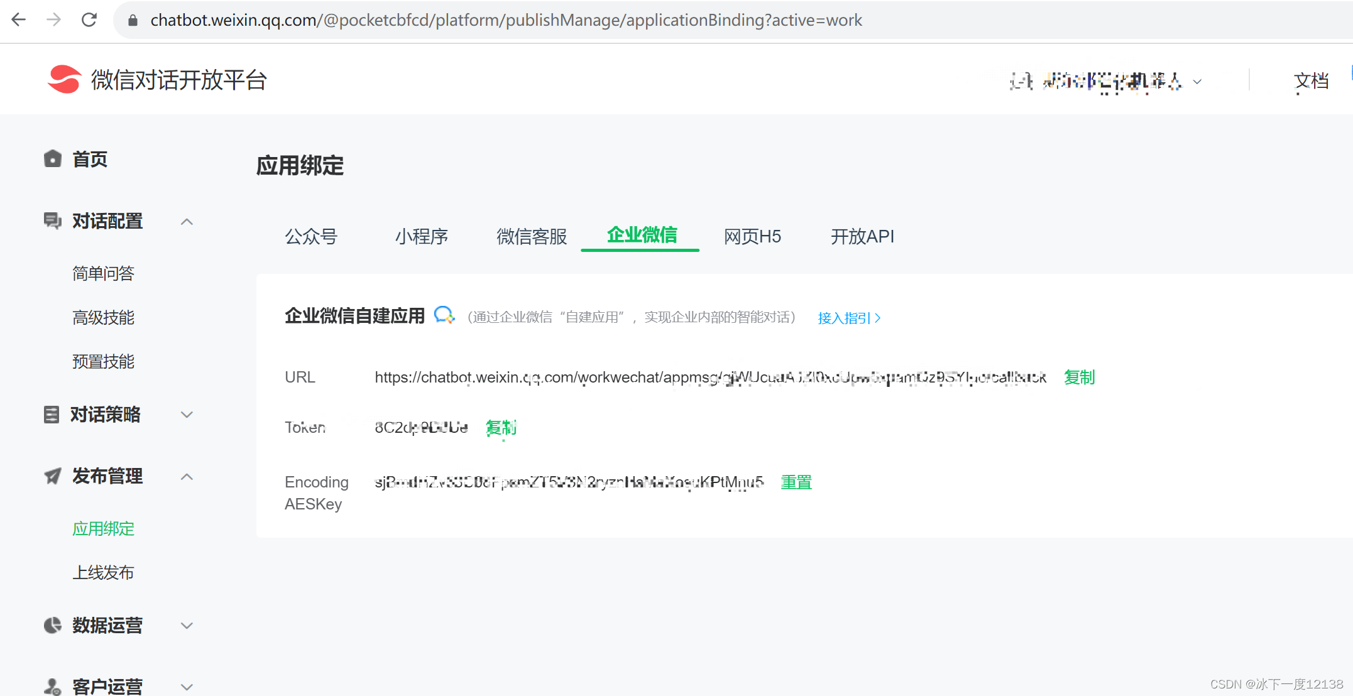Open the account name dropdown in header
The image size is (1353, 696).
pyautogui.click(x=1106, y=82)
